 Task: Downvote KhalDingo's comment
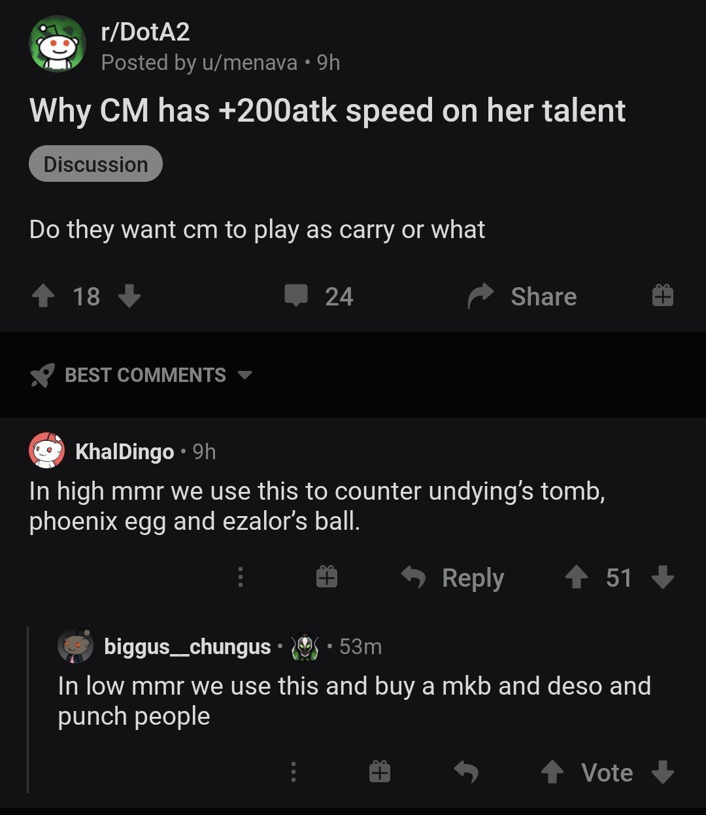pos(663,578)
